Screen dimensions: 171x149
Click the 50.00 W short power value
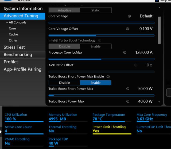pos(145,89)
